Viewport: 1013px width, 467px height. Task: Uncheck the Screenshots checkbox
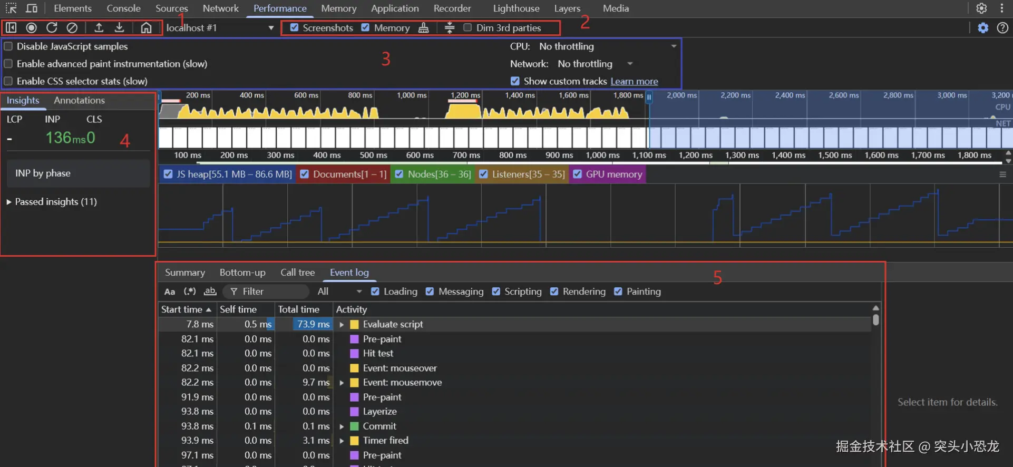point(295,28)
